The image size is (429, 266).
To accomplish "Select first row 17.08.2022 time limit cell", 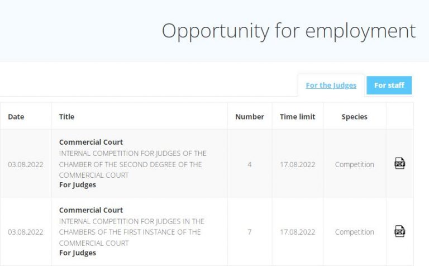I will [x=297, y=164].
